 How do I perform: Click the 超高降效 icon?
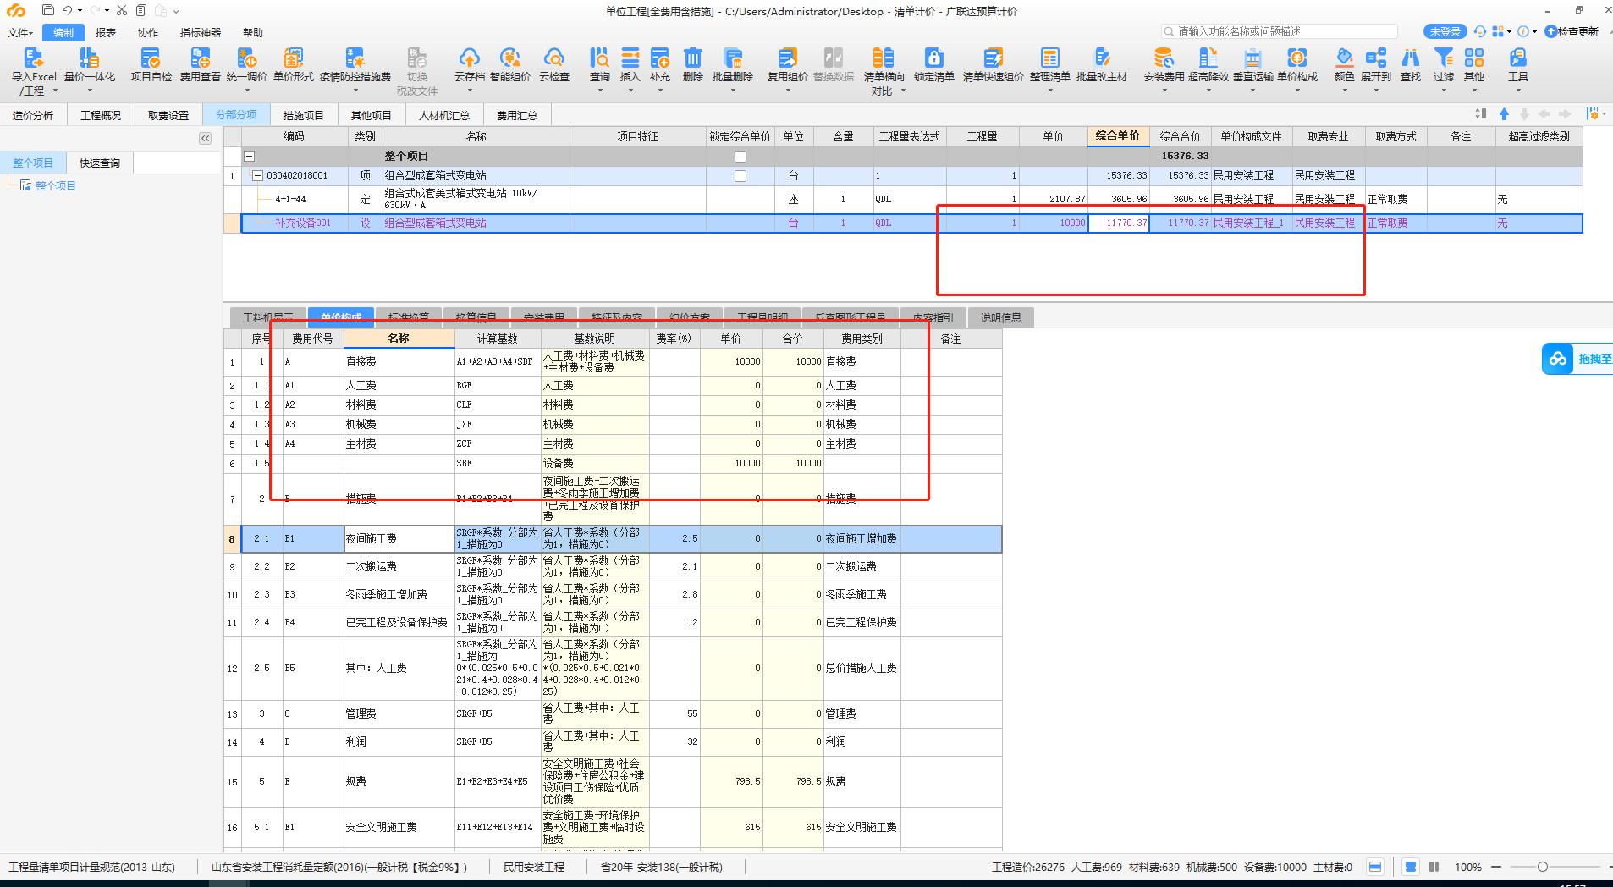coord(1208,58)
